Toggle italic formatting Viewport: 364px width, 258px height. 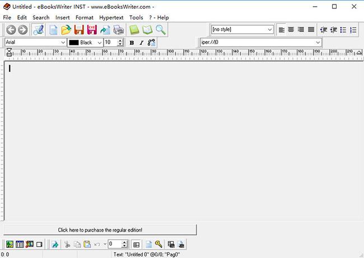click(x=141, y=43)
